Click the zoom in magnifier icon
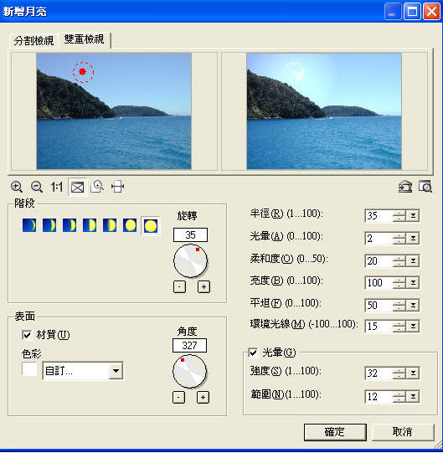 click(17, 187)
